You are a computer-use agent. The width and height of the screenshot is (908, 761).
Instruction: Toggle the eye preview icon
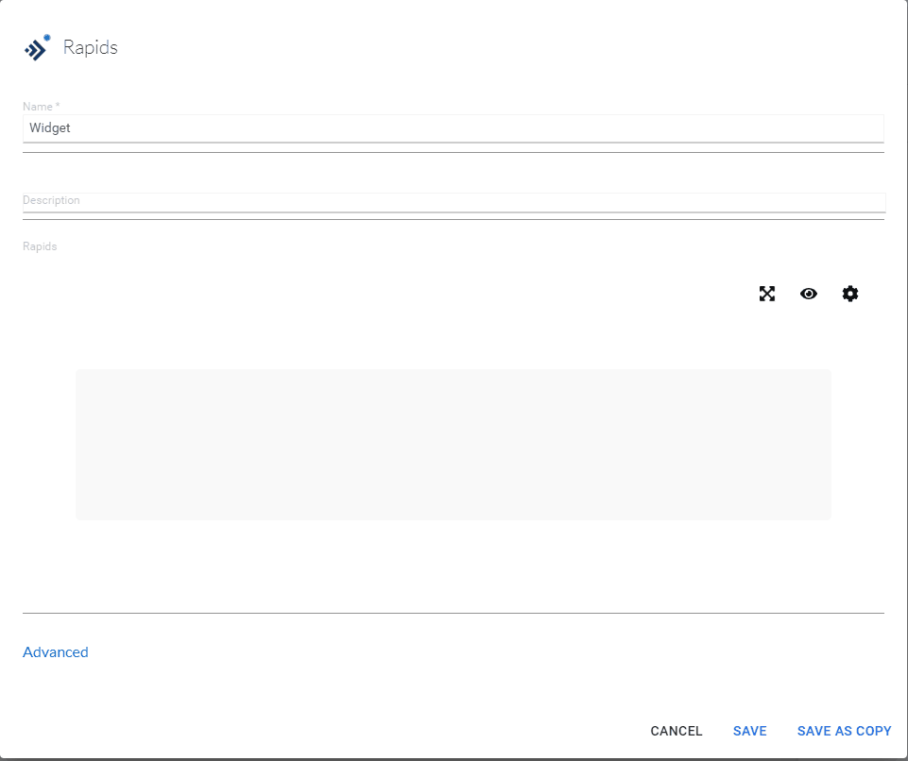809,294
